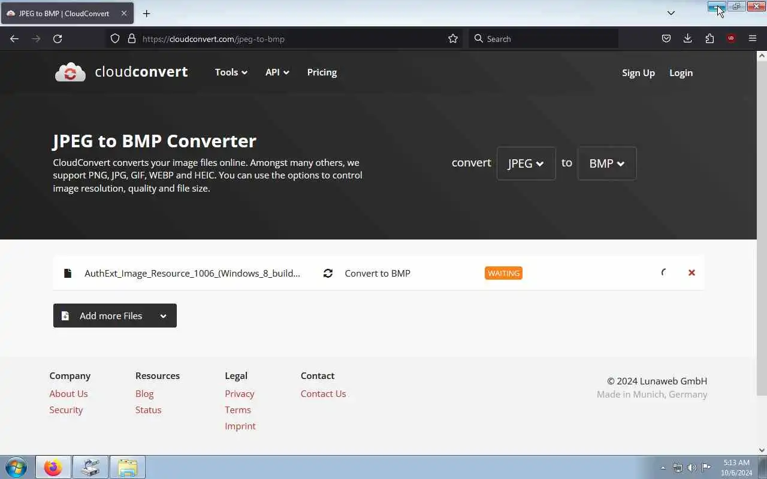Select the JPEG to BMP browser tab
Viewport: 767px width, 479px height.
coord(66,13)
